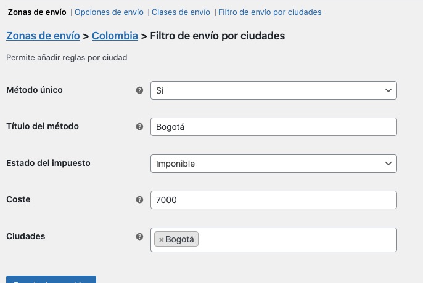Screen dimensions: 423x283
Task: Click help icon beside Título del método
Action: click(139, 127)
